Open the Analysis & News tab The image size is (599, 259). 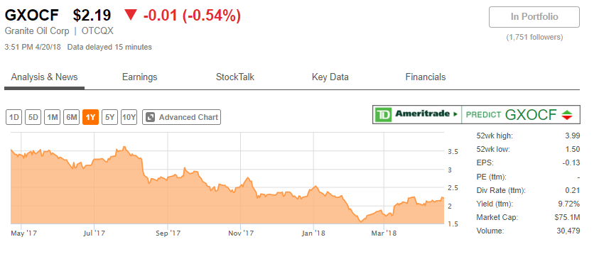[44, 77]
